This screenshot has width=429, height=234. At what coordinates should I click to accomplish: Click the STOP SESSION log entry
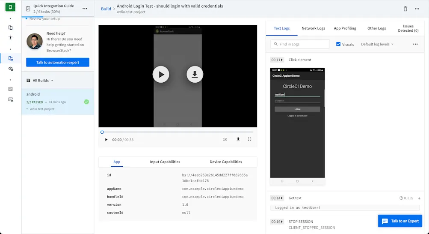[301, 222]
